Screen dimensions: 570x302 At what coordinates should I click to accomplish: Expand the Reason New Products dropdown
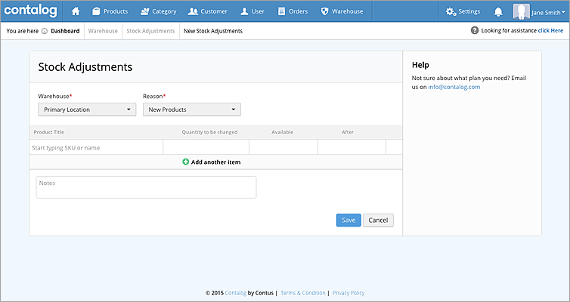(192, 109)
